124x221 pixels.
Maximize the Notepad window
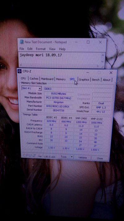coord(88,42)
